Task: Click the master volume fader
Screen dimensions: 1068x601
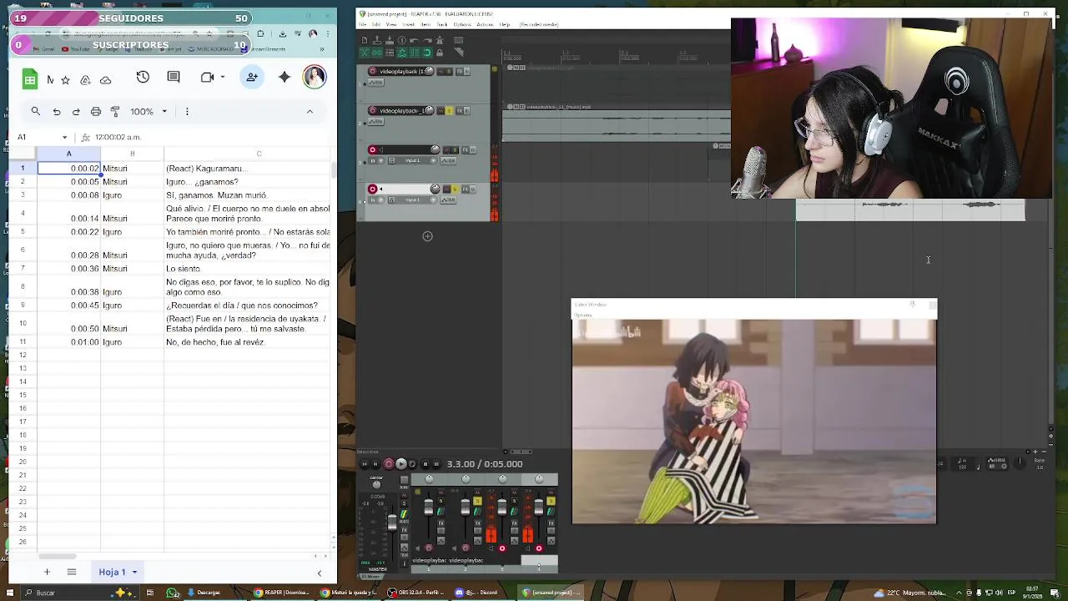Action: (392, 522)
